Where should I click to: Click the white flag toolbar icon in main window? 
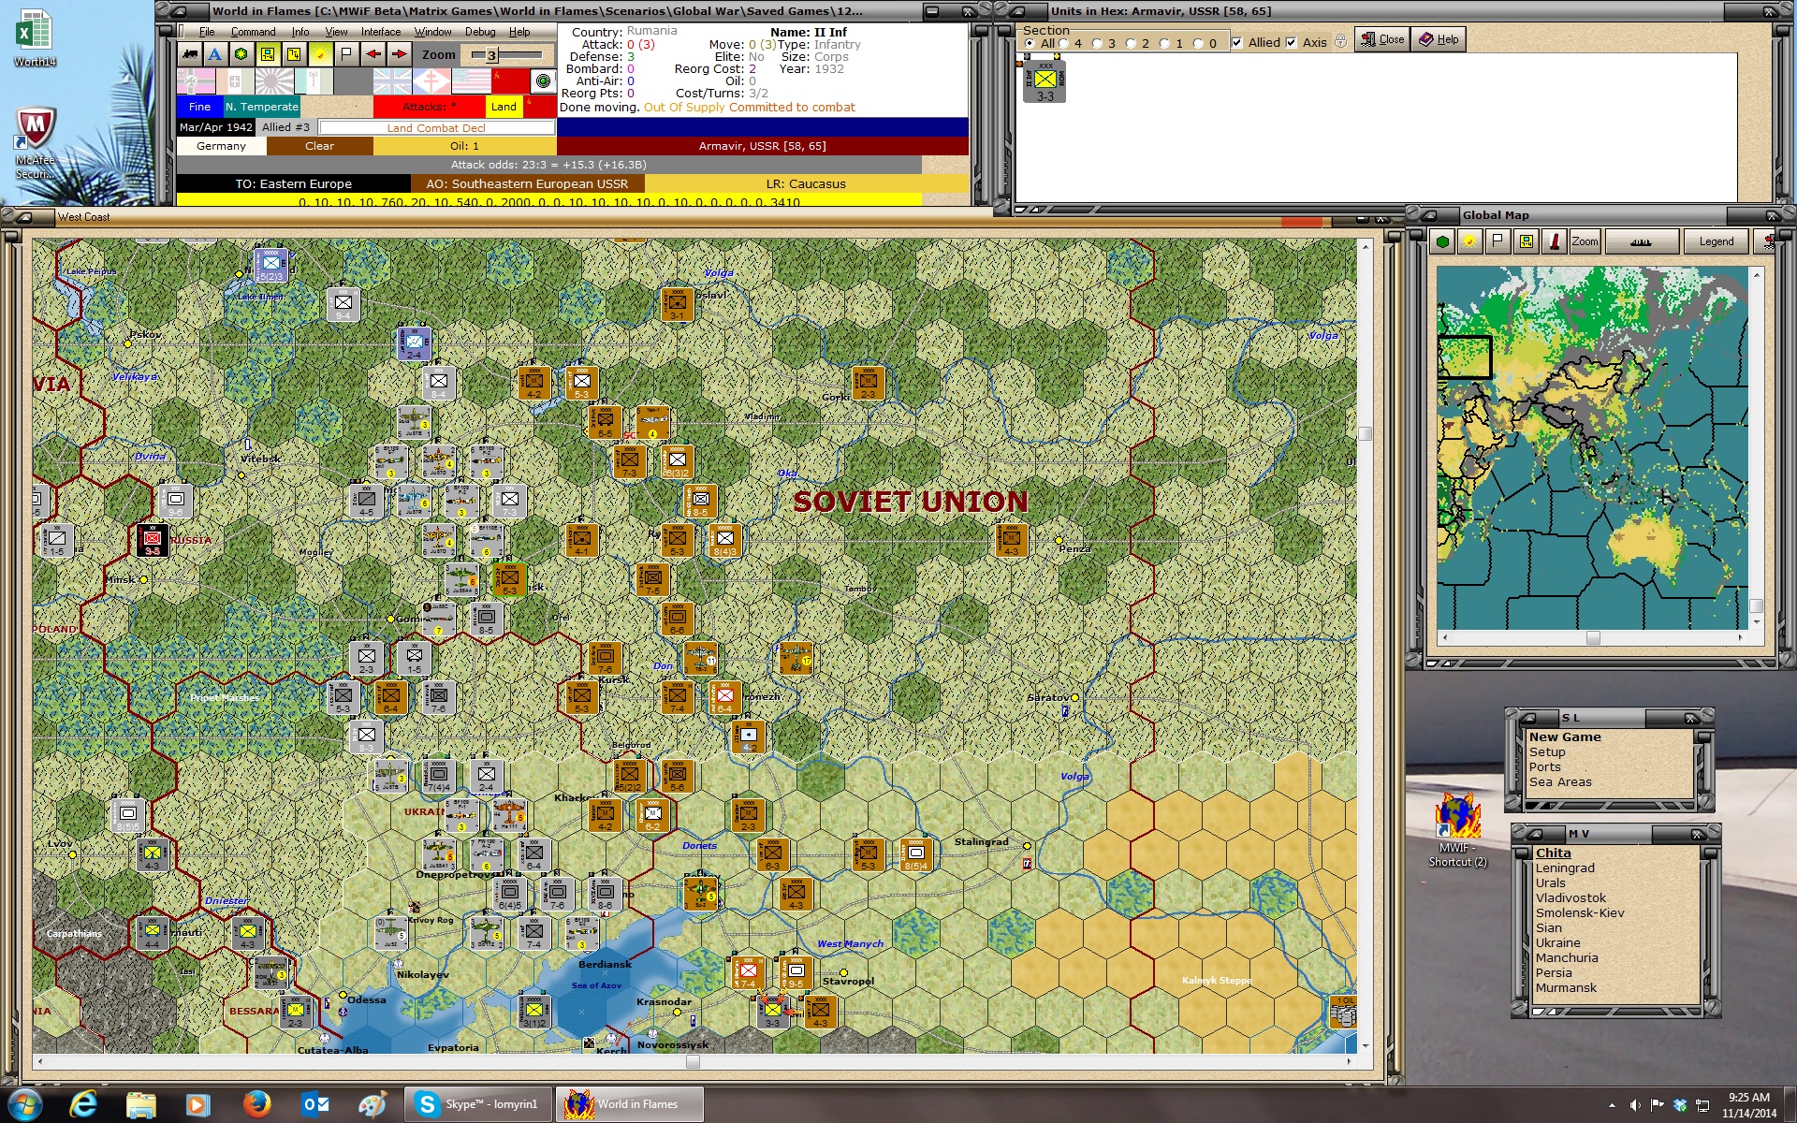click(x=346, y=54)
